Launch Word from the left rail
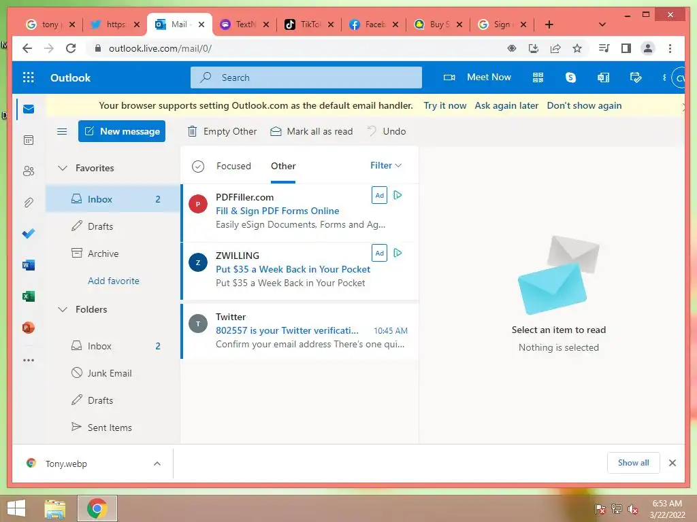 [29, 265]
